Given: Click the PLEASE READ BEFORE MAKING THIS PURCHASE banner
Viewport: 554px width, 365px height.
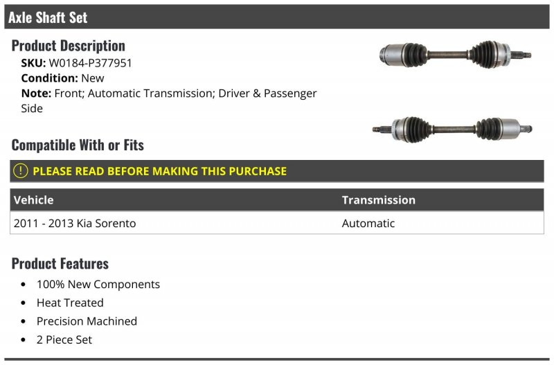Looking at the screenshot, I should tap(276, 171).
